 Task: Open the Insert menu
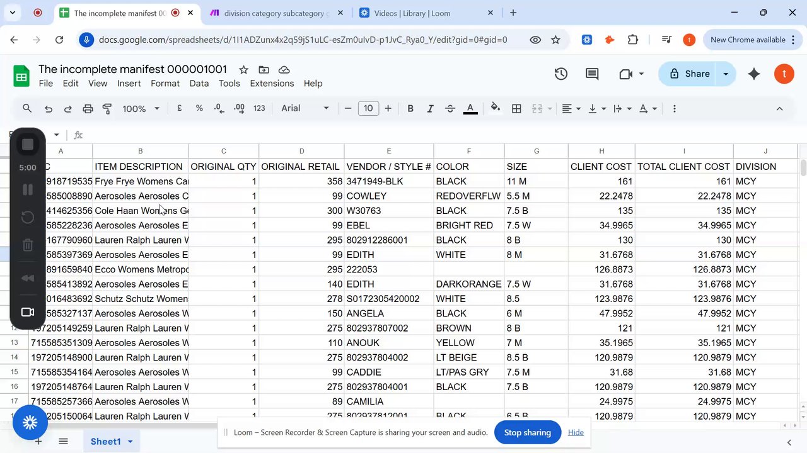[x=129, y=83]
